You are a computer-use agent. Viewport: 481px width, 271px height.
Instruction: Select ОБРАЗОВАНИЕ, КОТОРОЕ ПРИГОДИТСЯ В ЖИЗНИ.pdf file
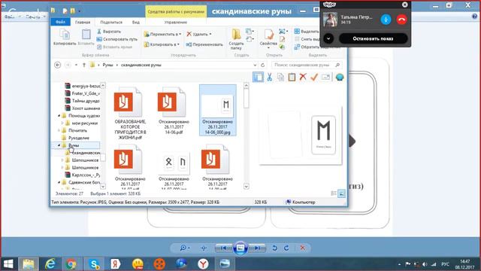[130, 114]
